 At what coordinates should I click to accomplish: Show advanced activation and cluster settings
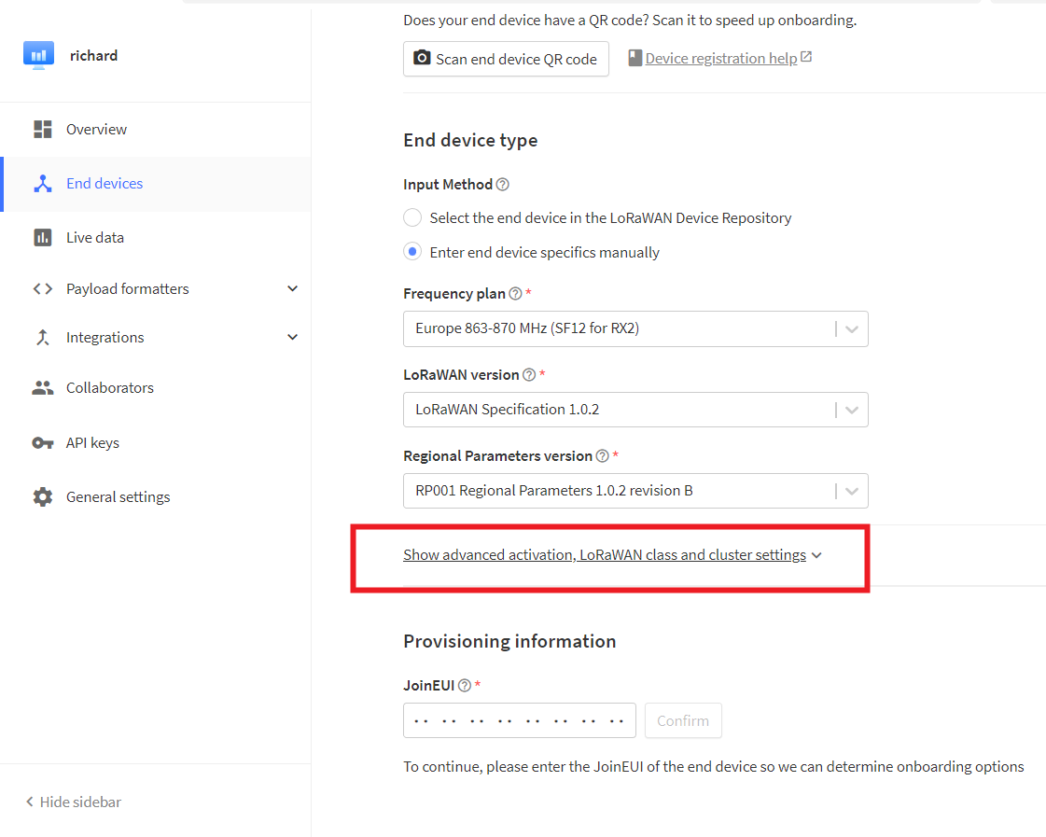click(x=611, y=555)
